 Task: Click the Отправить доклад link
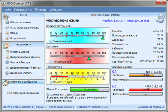(138, 21)
